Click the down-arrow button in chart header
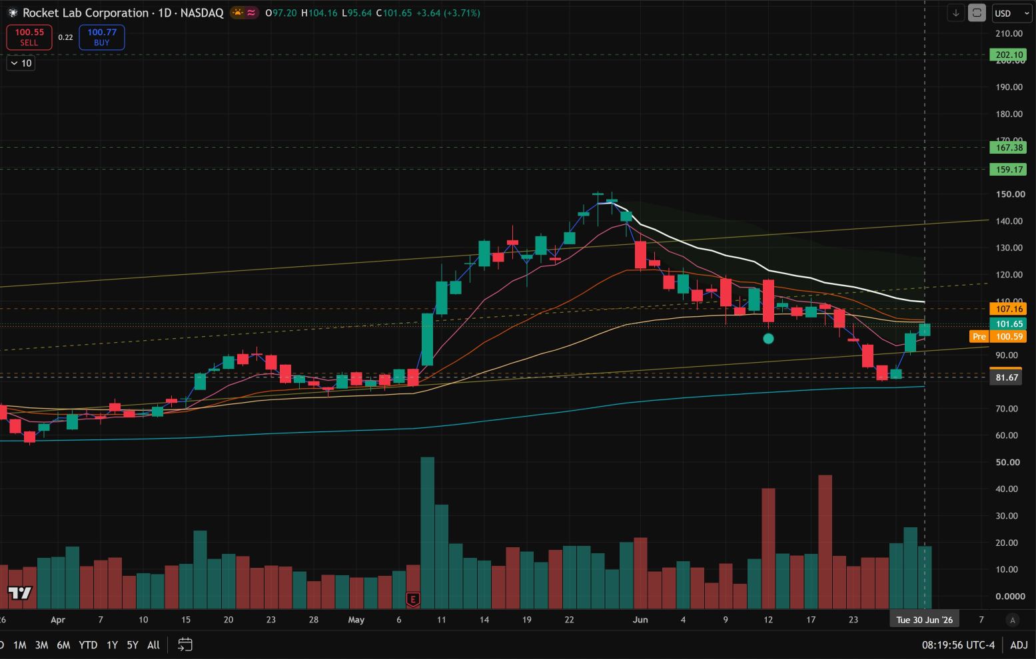Viewport: 1036px width, 659px height. point(956,13)
